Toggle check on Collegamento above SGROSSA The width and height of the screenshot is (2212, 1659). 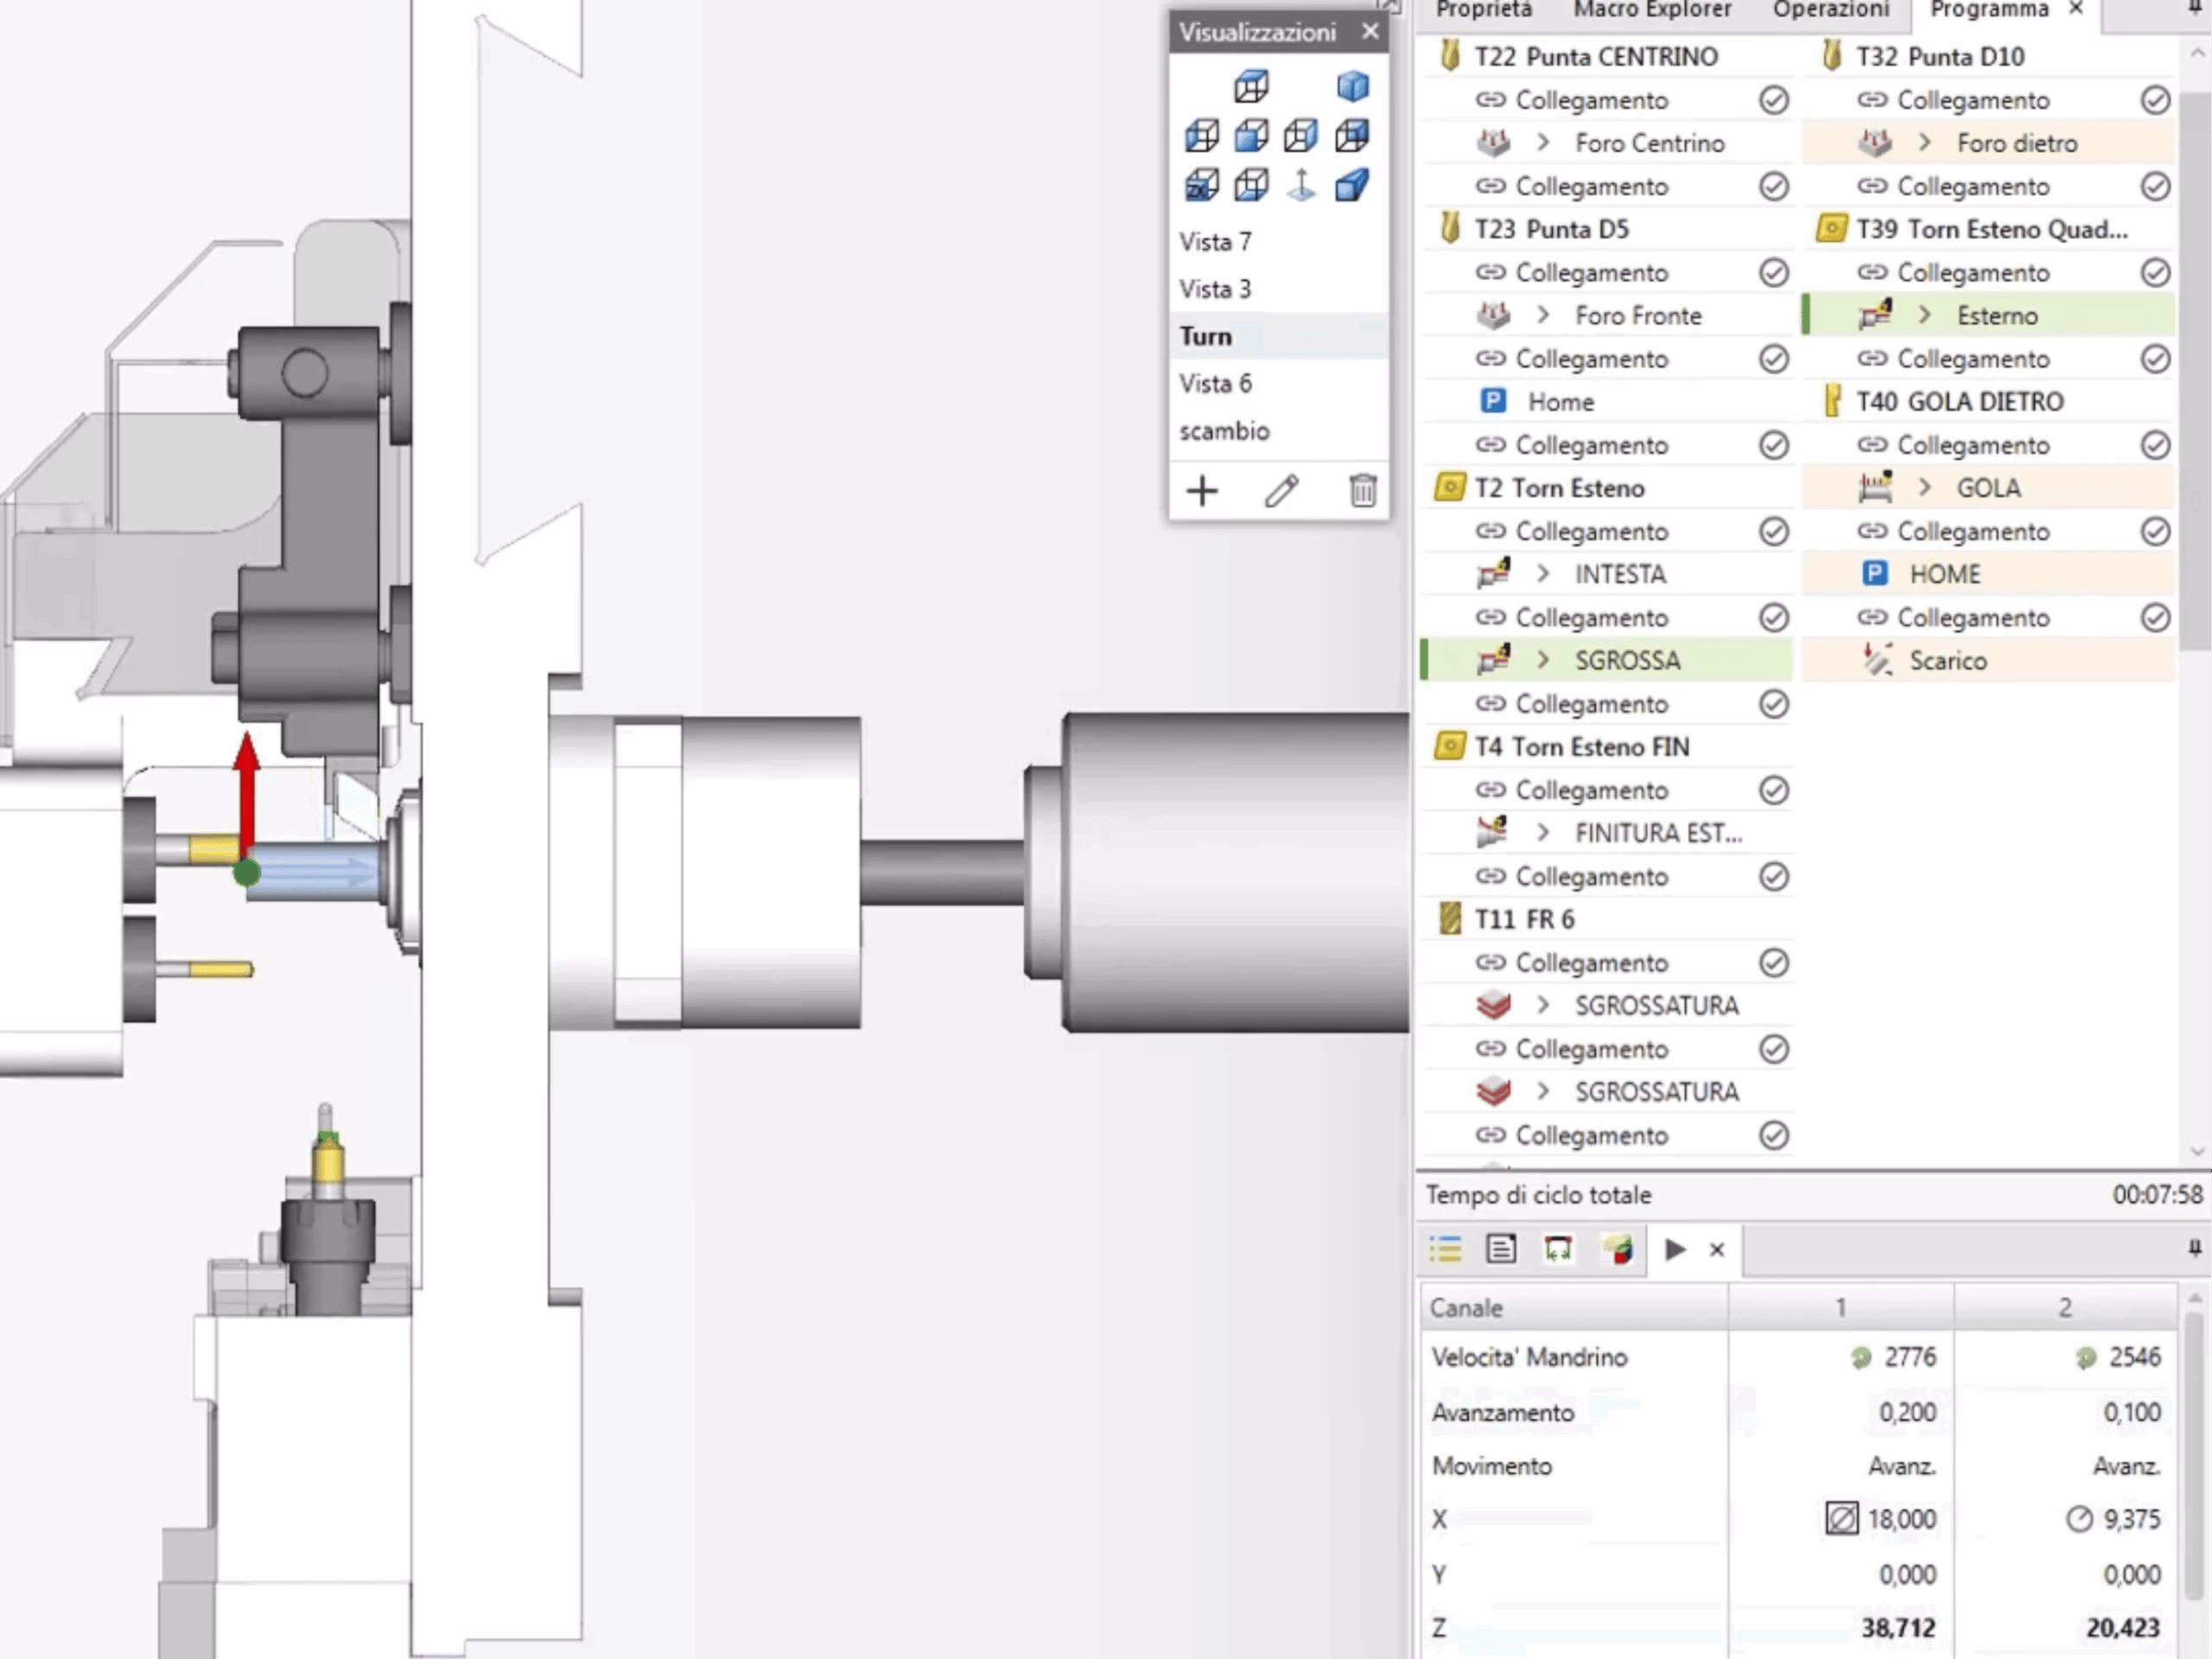point(1773,618)
